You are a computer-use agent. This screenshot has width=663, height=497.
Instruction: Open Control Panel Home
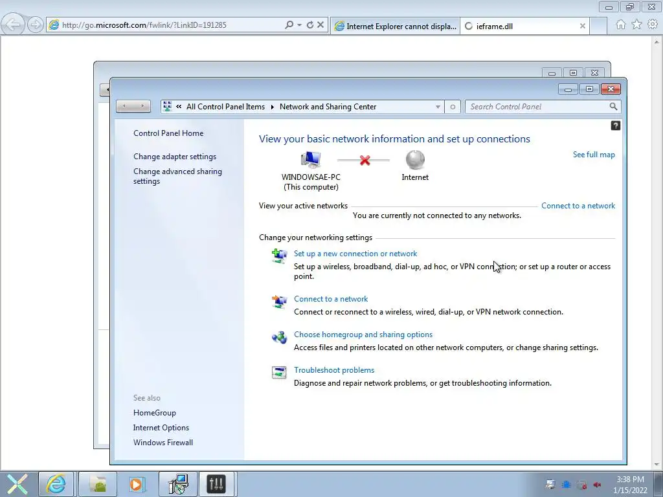click(168, 133)
